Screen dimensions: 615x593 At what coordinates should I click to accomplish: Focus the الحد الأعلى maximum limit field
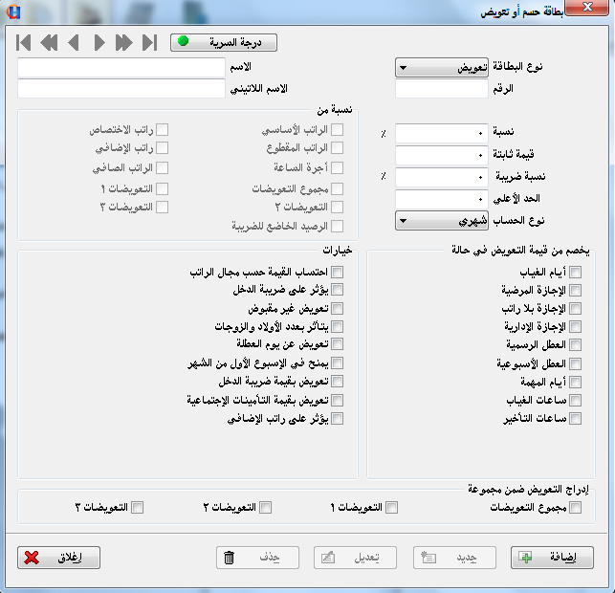coord(442,199)
